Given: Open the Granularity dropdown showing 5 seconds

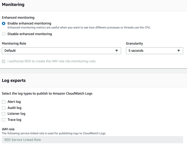Looking at the screenshot, I should pyautogui.click(x=154, y=51).
